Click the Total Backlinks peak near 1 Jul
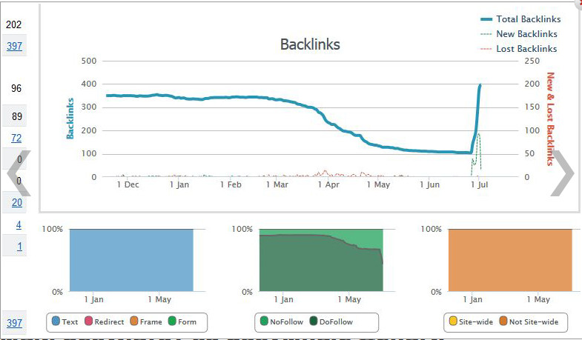This screenshot has width=582, height=340. point(480,85)
